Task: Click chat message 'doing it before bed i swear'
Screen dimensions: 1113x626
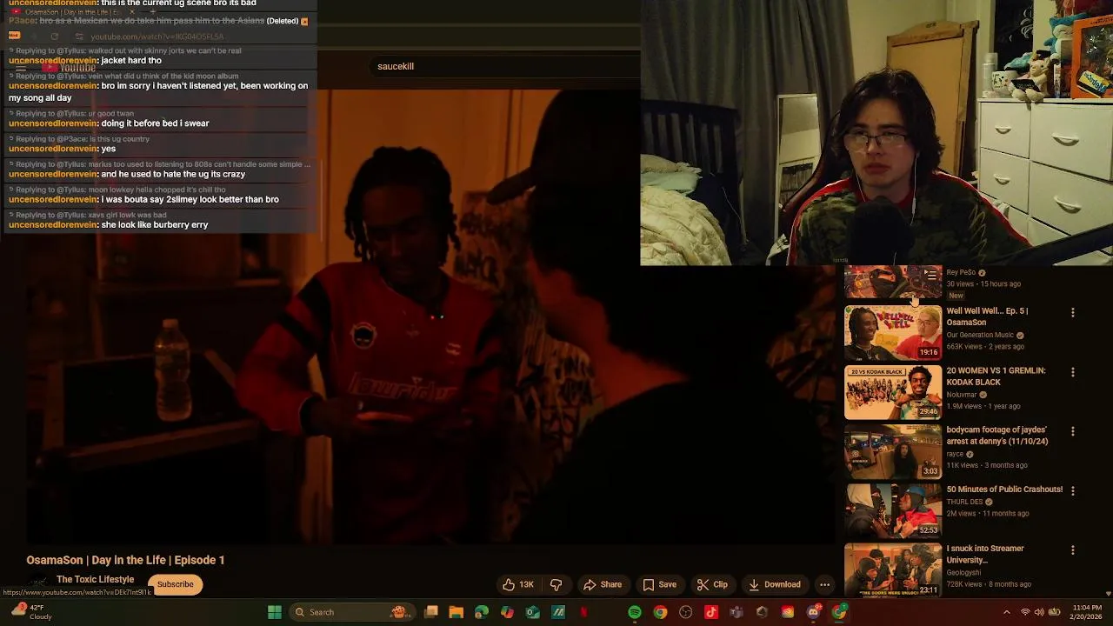Action: coord(155,123)
